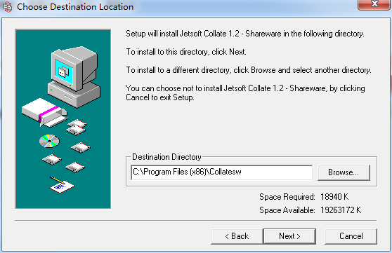Click the setup icon in title bar
This screenshot has height=253, width=392.
coord(8,7)
